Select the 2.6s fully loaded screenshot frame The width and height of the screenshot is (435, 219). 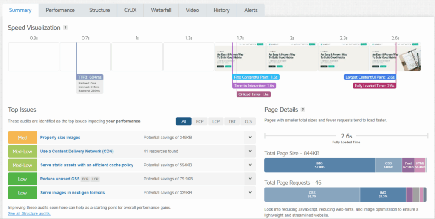click(395, 57)
